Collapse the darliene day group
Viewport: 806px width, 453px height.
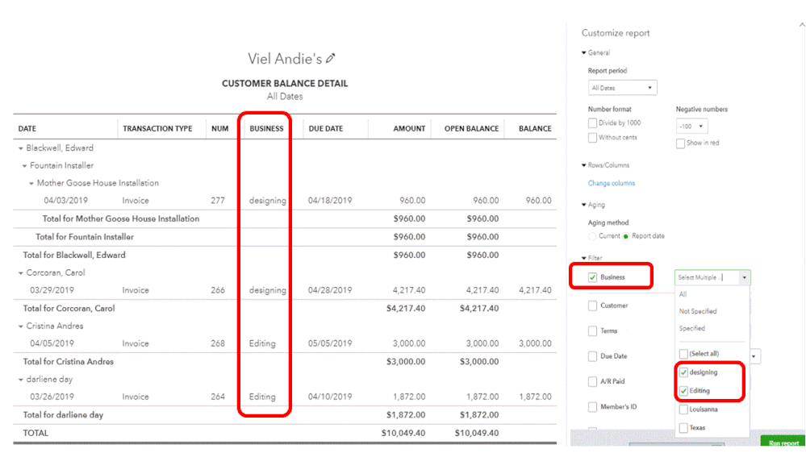click(x=20, y=380)
